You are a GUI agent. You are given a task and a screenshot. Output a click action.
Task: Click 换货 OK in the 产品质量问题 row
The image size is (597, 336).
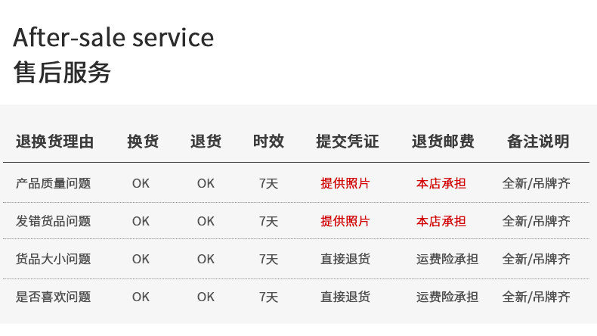coord(141,183)
